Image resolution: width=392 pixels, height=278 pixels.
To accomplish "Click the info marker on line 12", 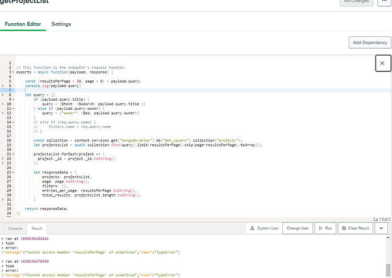I will pyautogui.click(x=3, y=113).
